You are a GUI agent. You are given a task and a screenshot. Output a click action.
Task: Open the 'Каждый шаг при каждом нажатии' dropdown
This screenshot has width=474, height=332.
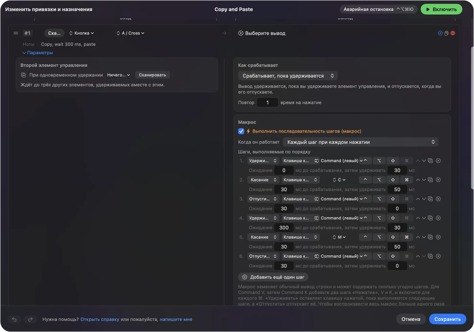[x=361, y=142]
